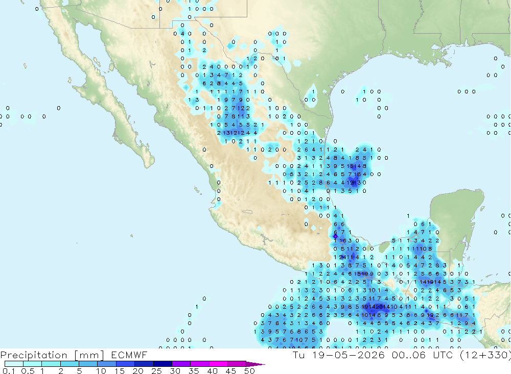511x374 pixels.
Task: Click the 40–45 mm magenta legend swatch
Action: 218,364
